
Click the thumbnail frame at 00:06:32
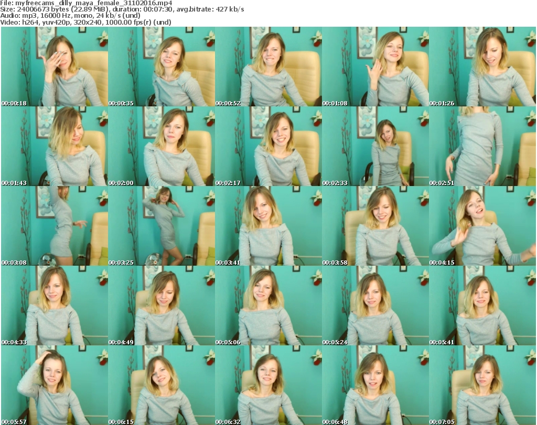268,385
